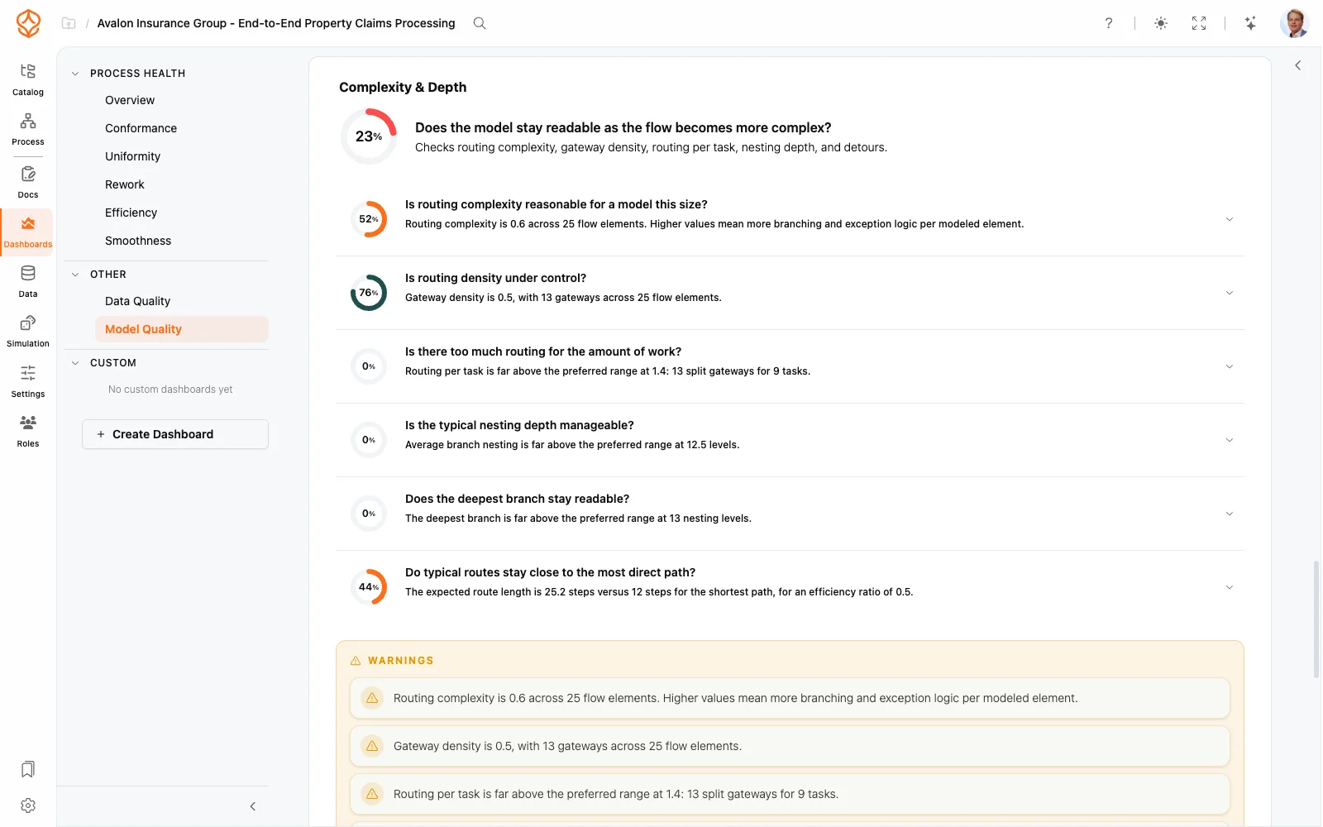The width and height of the screenshot is (1323, 827).
Task: Click the orange app logo
Action: (28, 23)
